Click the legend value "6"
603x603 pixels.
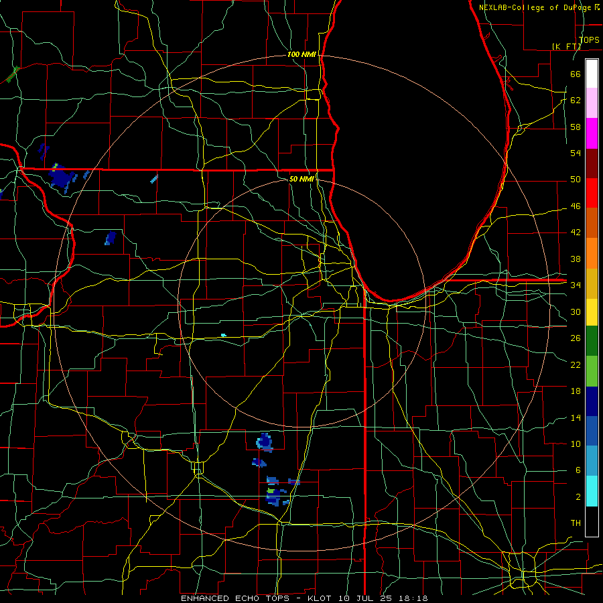tap(578, 470)
